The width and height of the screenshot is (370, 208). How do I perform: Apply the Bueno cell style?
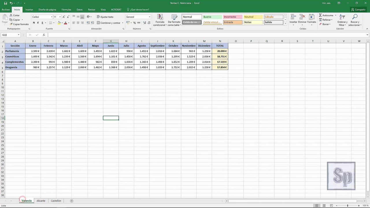tap(212, 17)
